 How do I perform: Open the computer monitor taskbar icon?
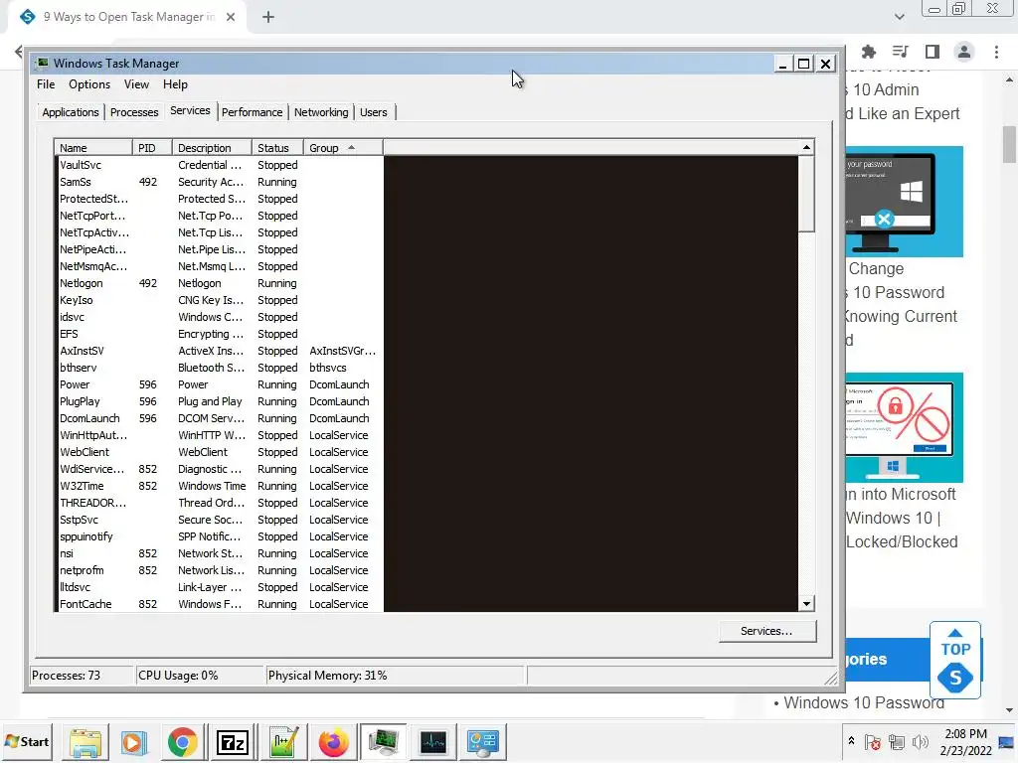(x=383, y=742)
